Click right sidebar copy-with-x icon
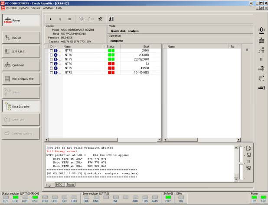Viewport: 268px width, 205px height. point(261,78)
